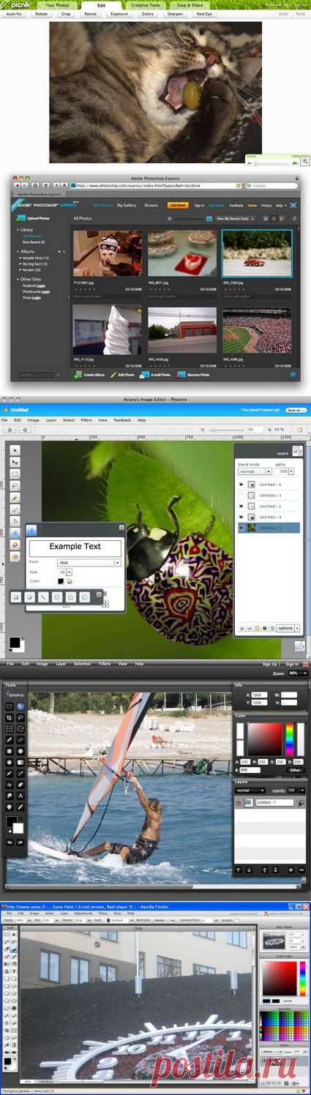Click the rainbow hue strip in Splashup
Screen dimensions: 311x1095
pyautogui.click(x=290, y=739)
